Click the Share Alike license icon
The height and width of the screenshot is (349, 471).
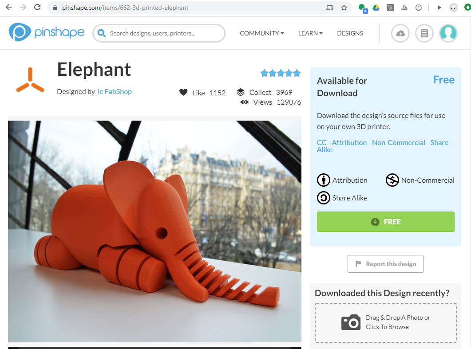point(324,198)
